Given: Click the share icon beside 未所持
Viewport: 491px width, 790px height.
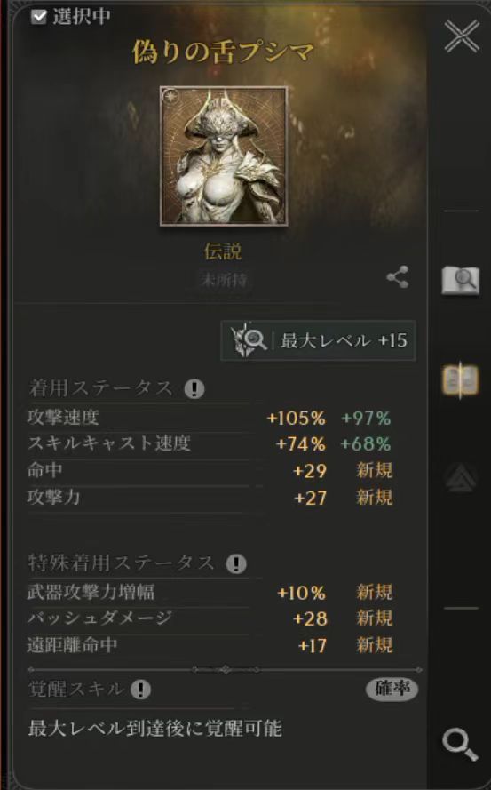Looking at the screenshot, I should tap(398, 277).
